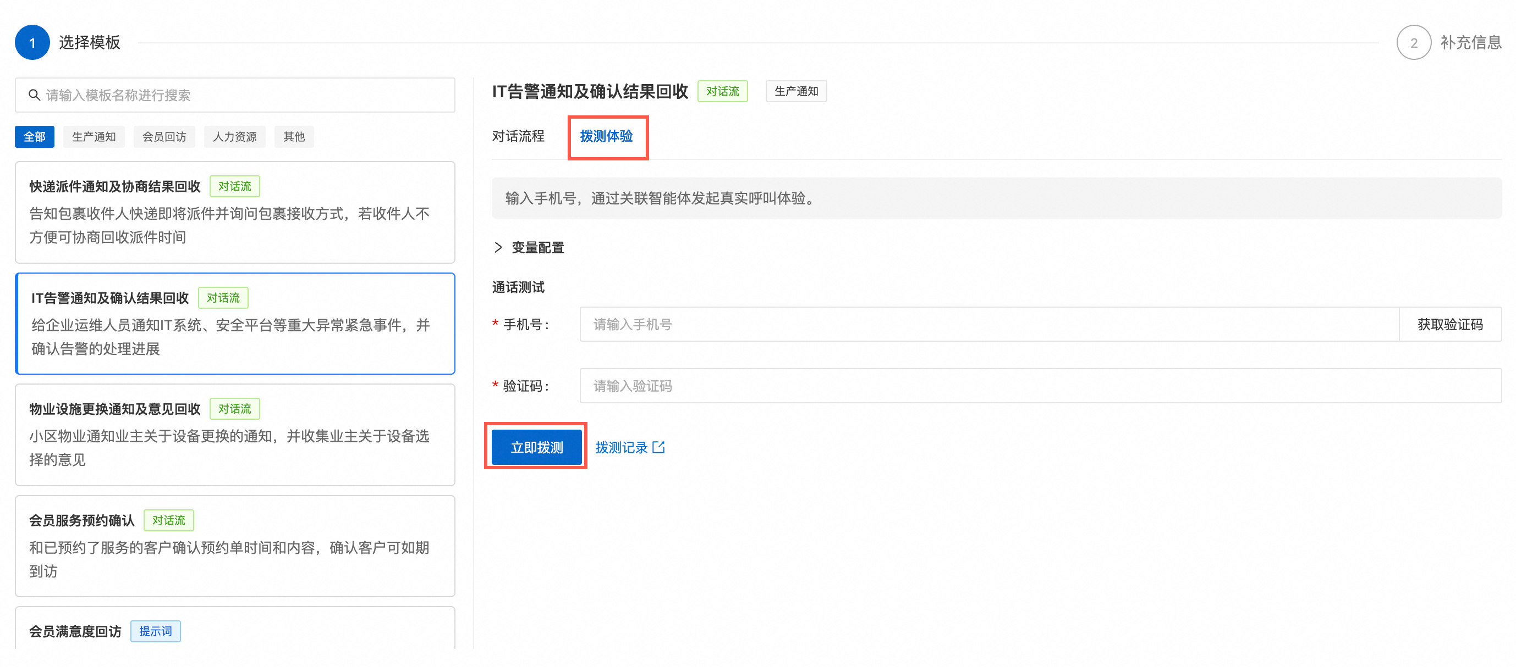Focus the 验证码 input field
Screen dimensions: 1516x667
coord(1041,386)
